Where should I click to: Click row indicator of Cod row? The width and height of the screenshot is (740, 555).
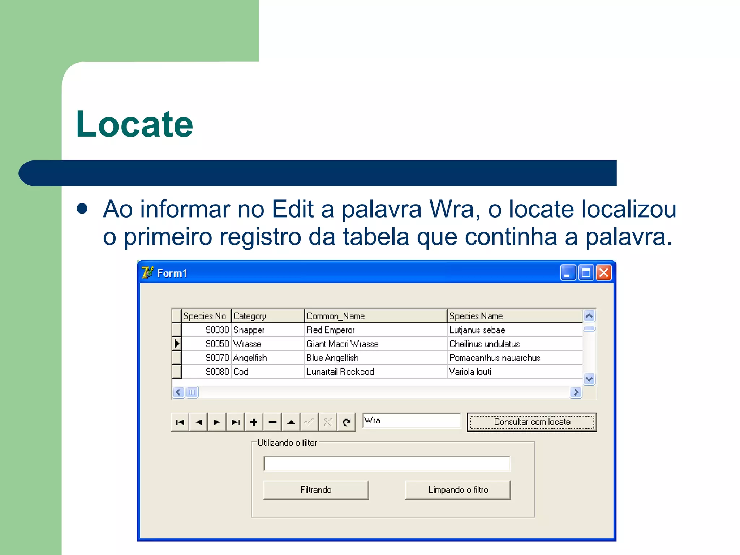tap(177, 371)
